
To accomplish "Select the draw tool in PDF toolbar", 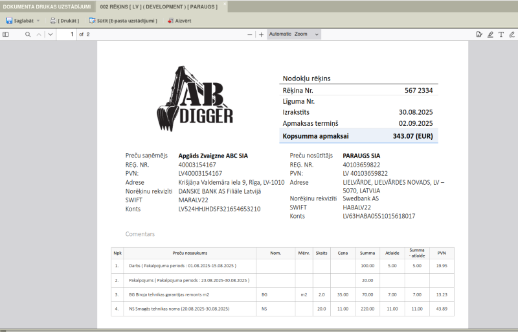I will [x=512, y=34].
